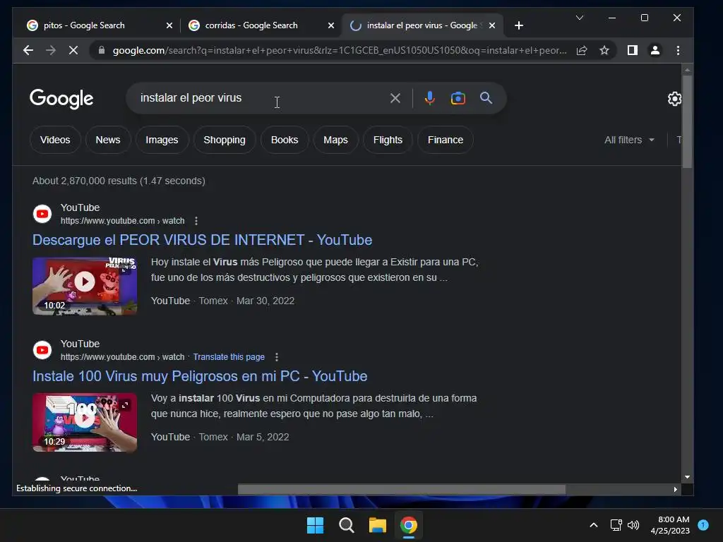The height and width of the screenshot is (542, 723).
Task: Click the scroll up arrow
Action: pyautogui.click(x=687, y=70)
